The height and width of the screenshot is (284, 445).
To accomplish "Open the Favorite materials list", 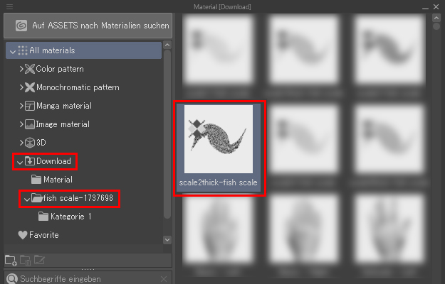I will [x=44, y=235].
